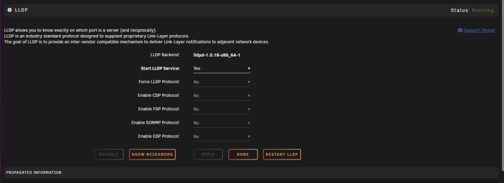The image size is (504, 183).
Task: Click the LLDP Backend label
Action: (165, 55)
